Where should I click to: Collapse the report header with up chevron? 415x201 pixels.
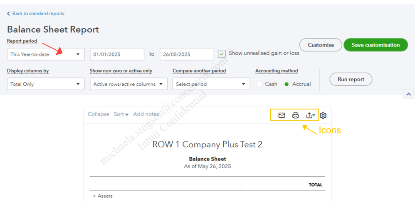pyautogui.click(x=408, y=94)
